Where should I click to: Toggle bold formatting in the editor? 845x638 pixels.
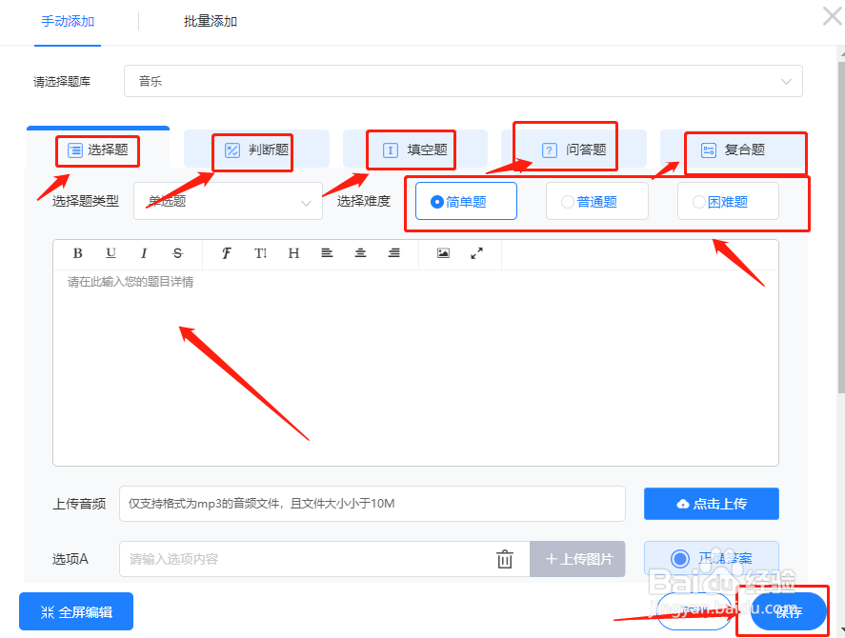click(77, 253)
